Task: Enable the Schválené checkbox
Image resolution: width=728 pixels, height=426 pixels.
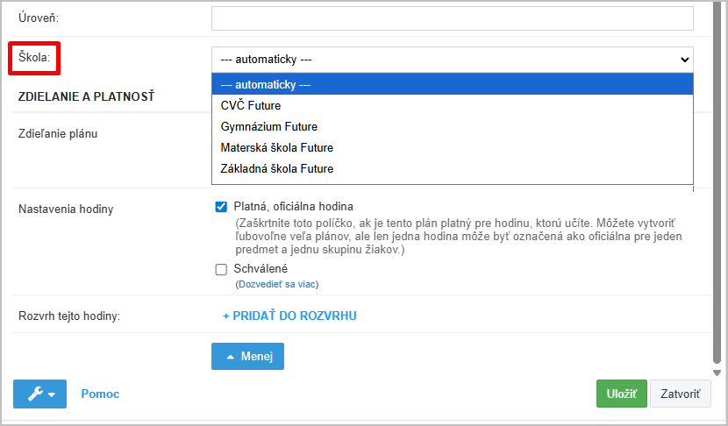Action: coord(221,269)
